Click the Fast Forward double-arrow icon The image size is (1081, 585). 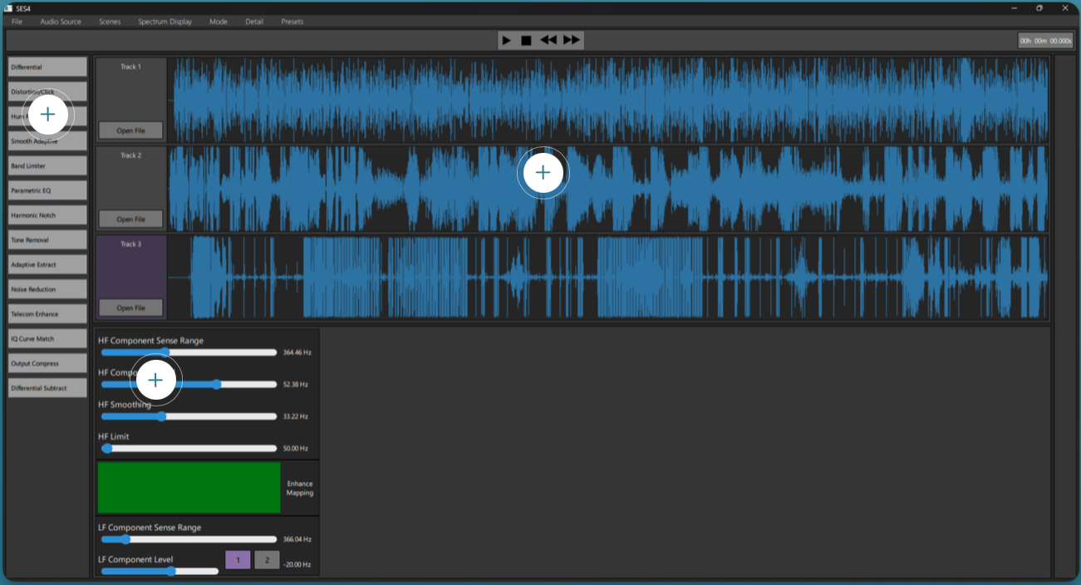pos(572,41)
